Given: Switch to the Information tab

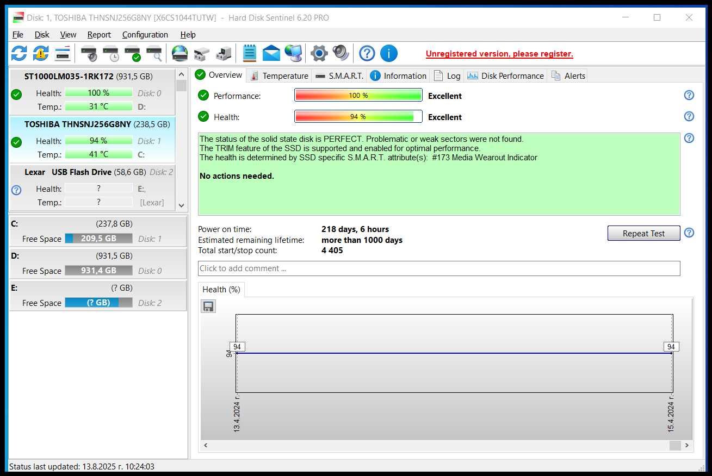Looking at the screenshot, I should [398, 76].
